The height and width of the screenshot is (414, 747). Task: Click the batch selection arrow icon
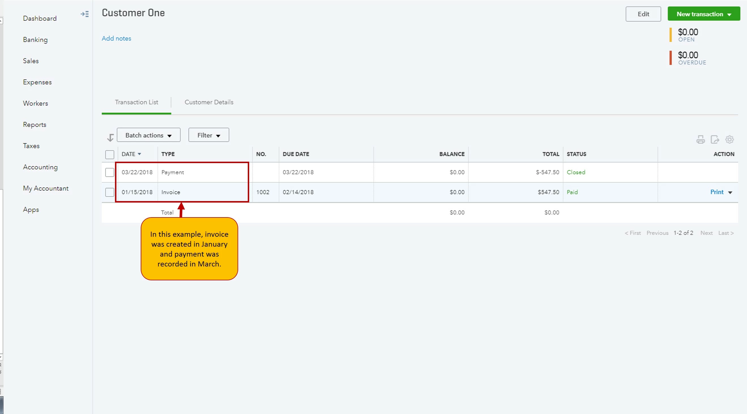coord(110,137)
